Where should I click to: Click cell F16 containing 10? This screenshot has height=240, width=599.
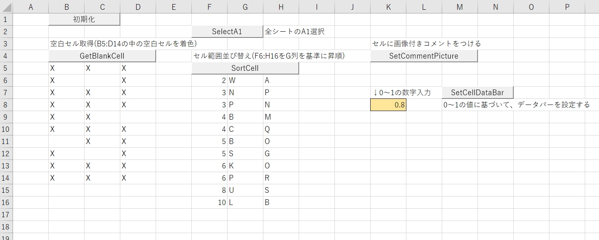click(x=209, y=202)
